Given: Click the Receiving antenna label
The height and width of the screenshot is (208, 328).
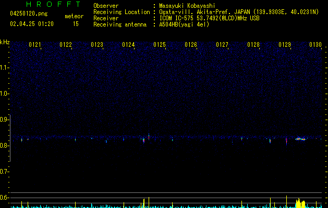Looking at the screenshot, I should click(120, 24).
